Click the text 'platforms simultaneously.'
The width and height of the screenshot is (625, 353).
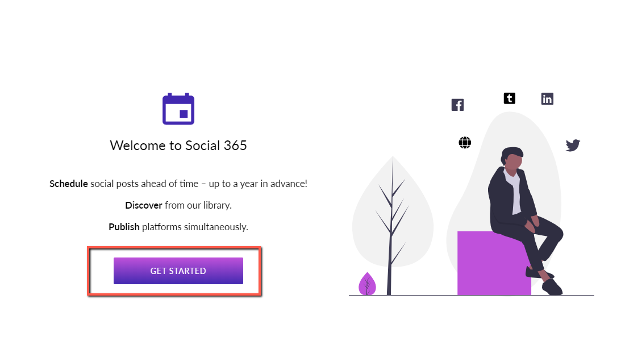pos(195,227)
